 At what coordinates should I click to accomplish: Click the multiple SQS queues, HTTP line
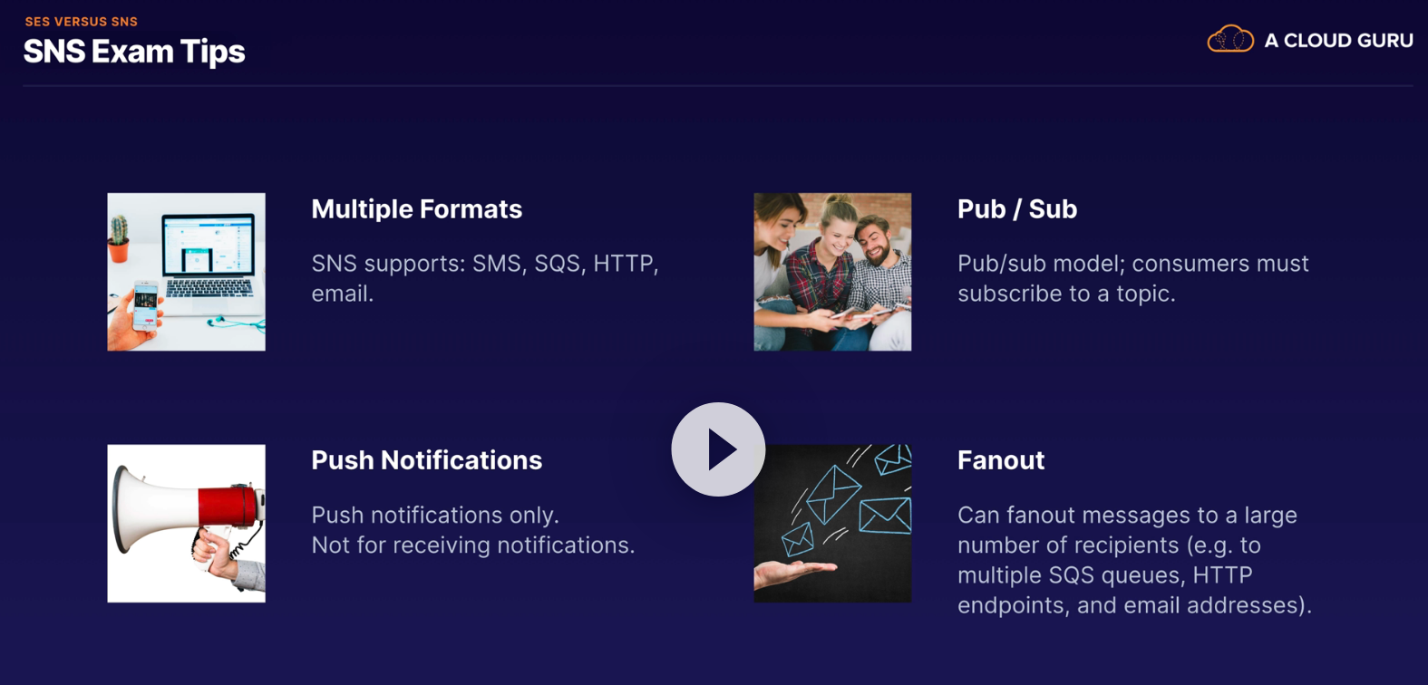(1104, 575)
